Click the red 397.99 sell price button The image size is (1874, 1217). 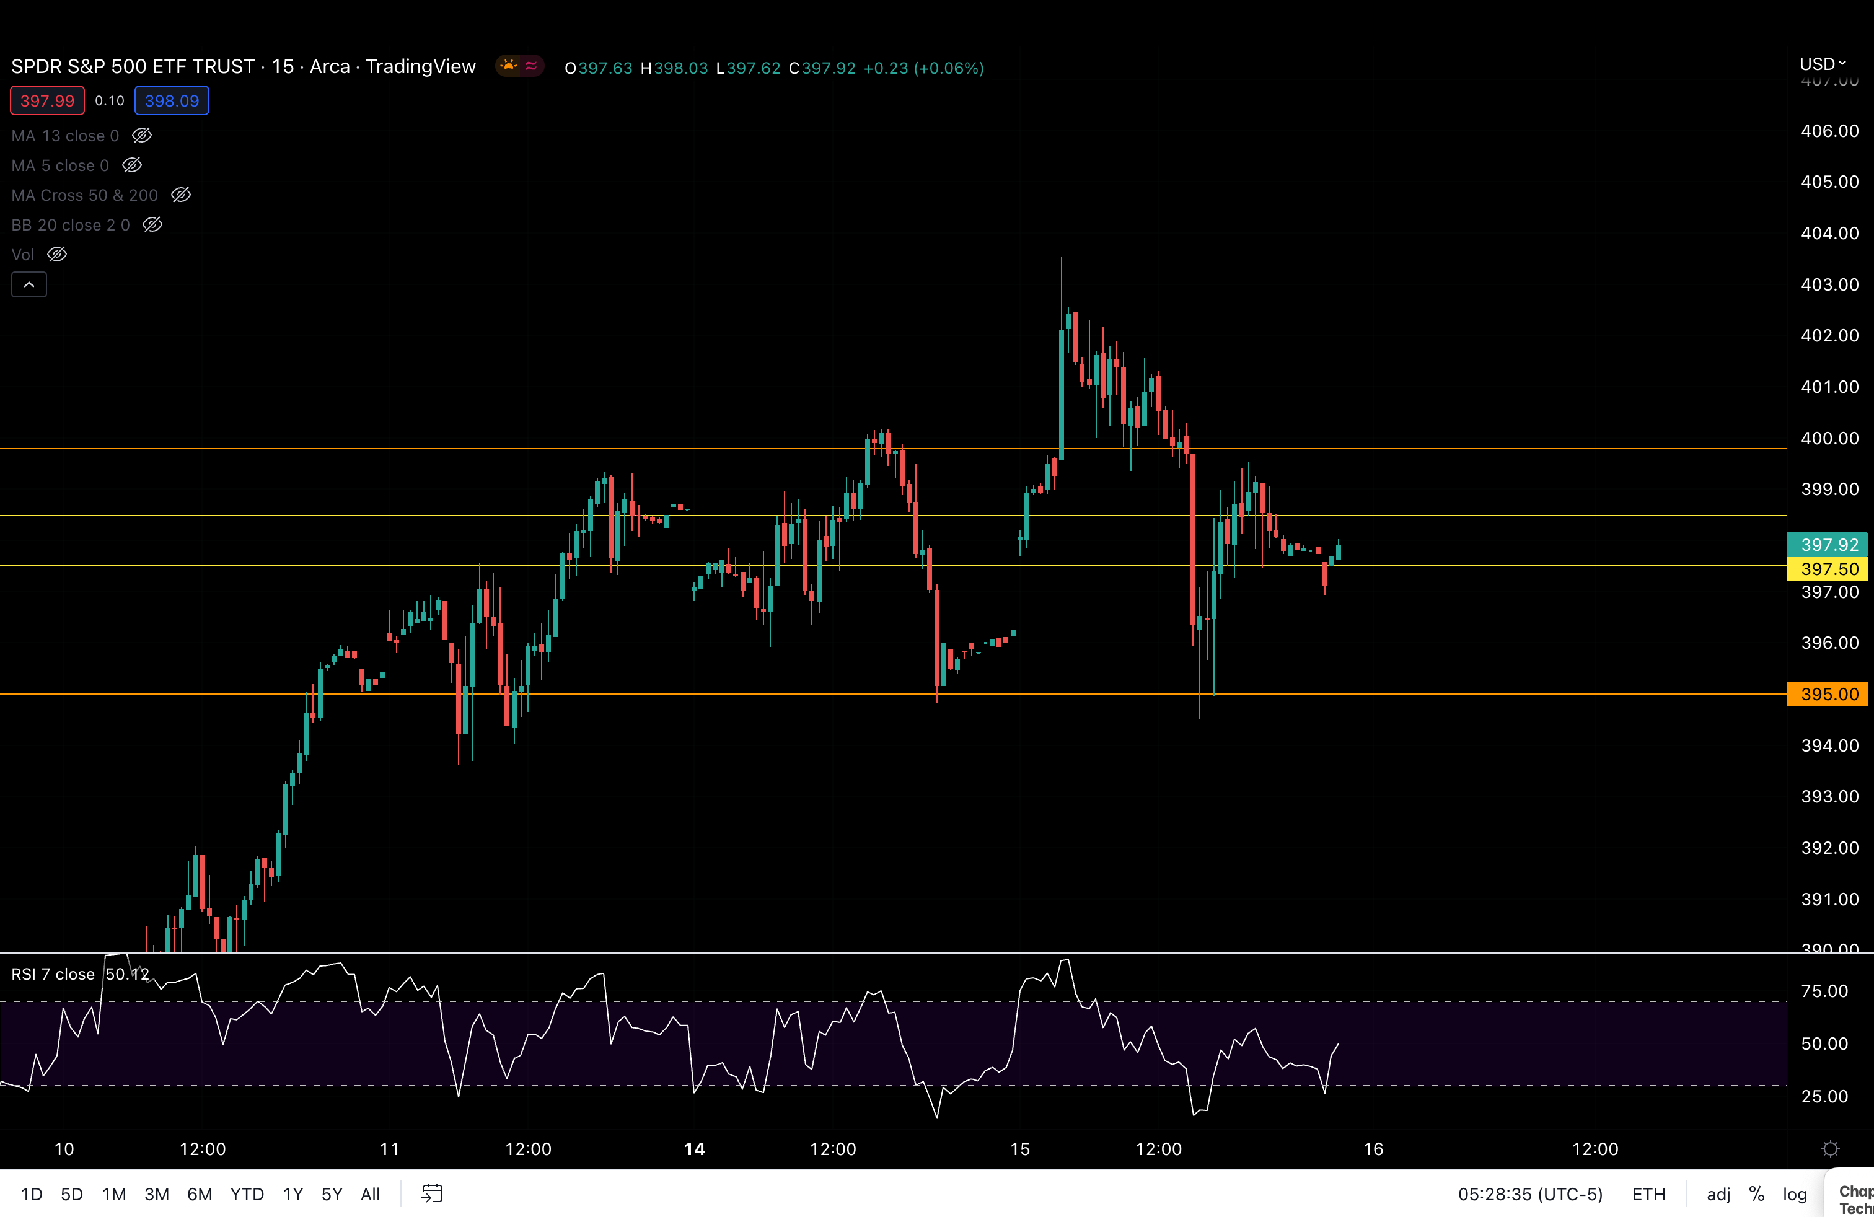[46, 100]
